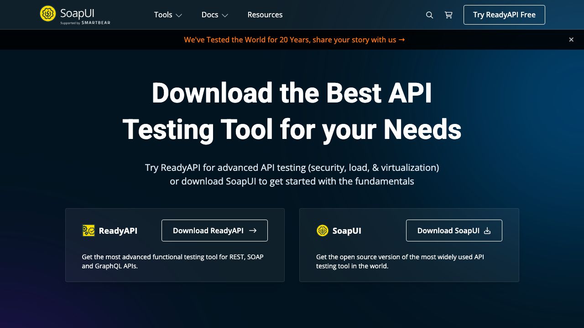Dismiss the orange anniversary announcement banner
This screenshot has width=584, height=328.
(571, 40)
